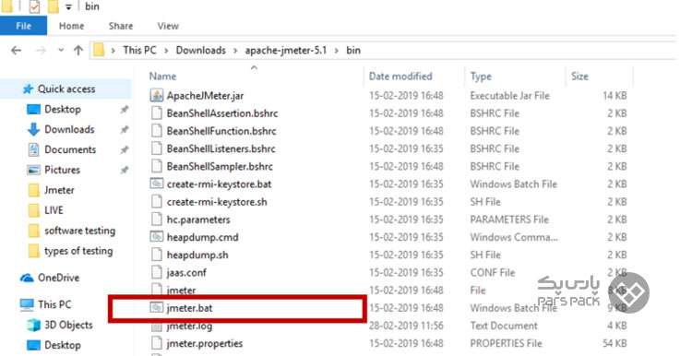This screenshot has width=692, height=356.
Task: Select heapdump.sh file
Action: pyautogui.click(x=197, y=255)
